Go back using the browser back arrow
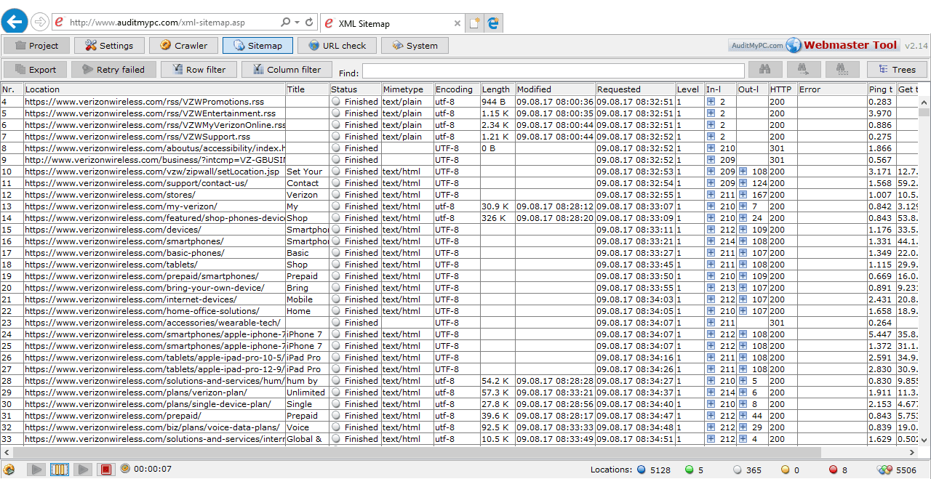This screenshot has height=479, width=931. pyautogui.click(x=15, y=22)
